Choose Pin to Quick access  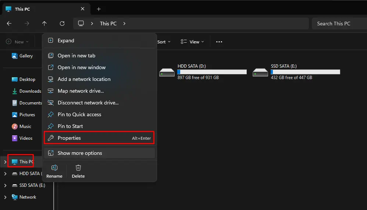pos(99,114)
